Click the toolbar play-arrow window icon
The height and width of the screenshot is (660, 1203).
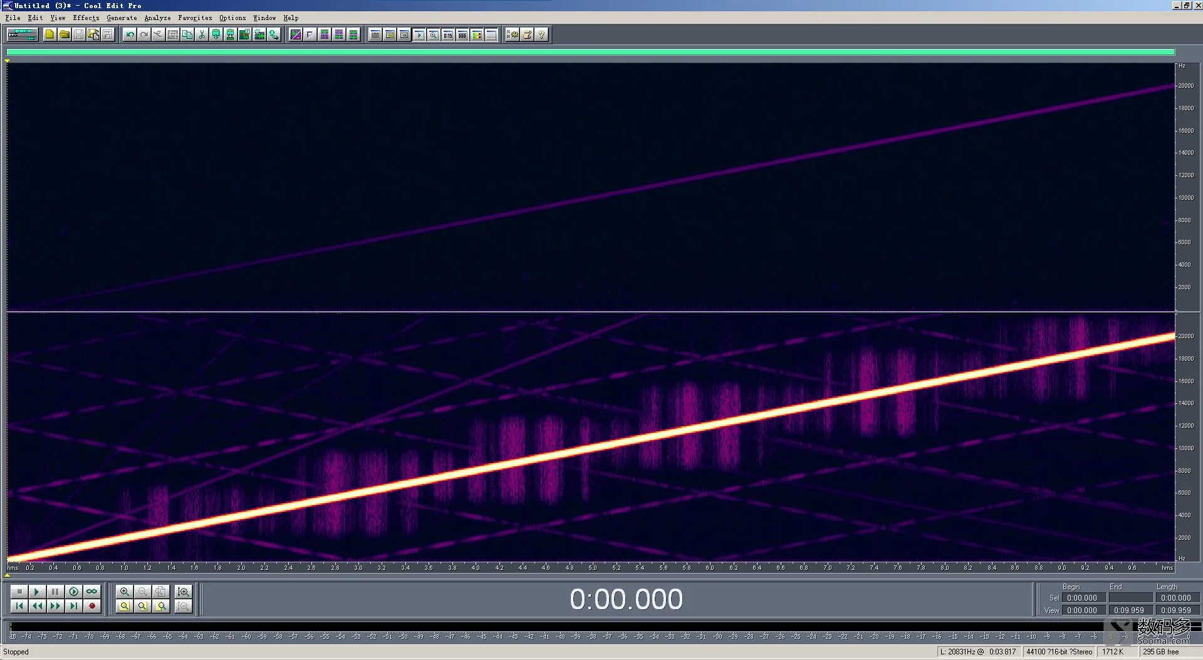click(x=419, y=34)
